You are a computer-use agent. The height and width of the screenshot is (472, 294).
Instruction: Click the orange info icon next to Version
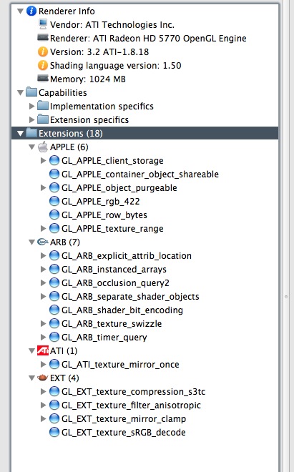point(43,51)
